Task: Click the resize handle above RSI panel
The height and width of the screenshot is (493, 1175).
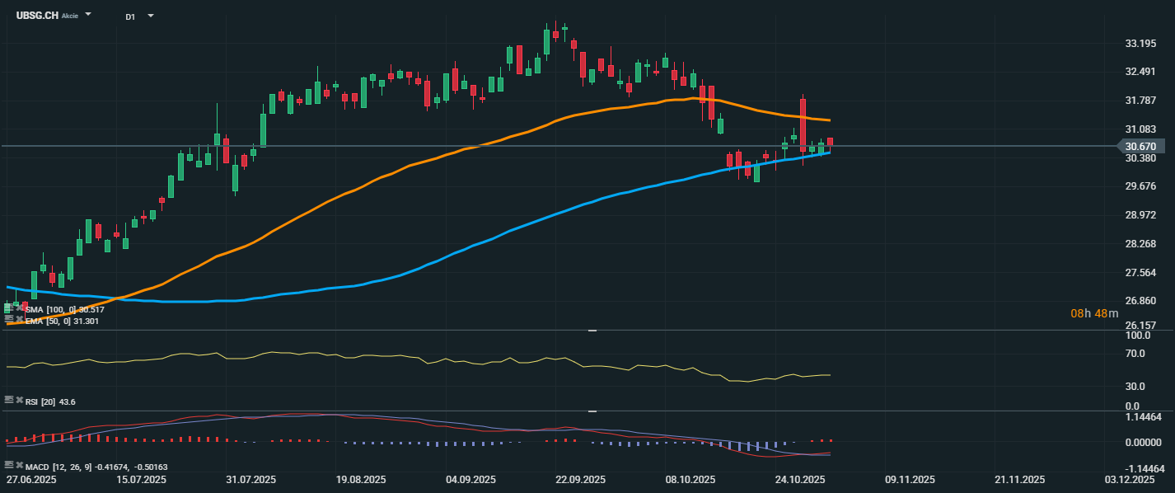Action: click(x=592, y=331)
